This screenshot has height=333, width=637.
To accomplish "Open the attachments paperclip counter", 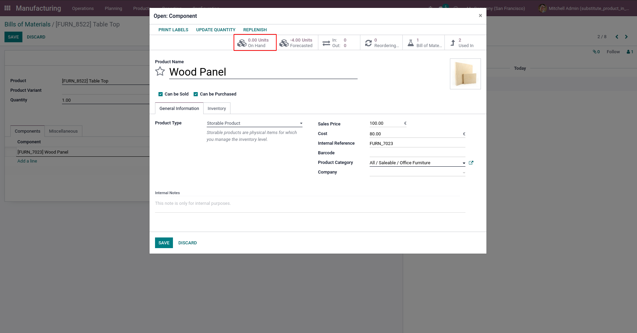I will pyautogui.click(x=596, y=52).
